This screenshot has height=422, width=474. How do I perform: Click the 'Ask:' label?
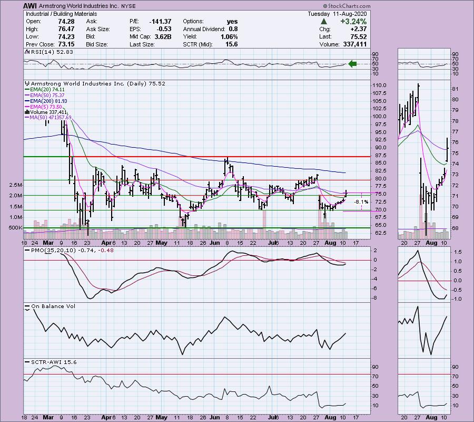92,22
